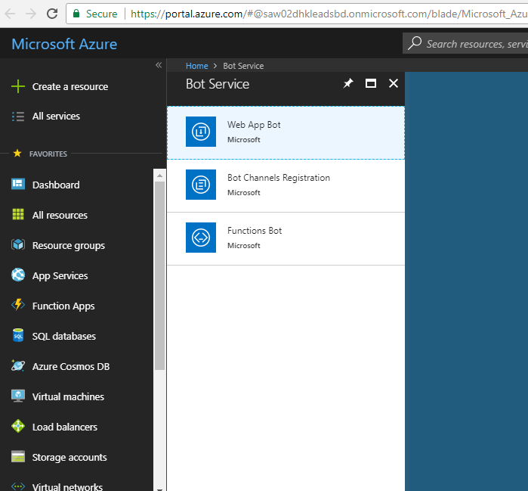Select the Web App Bot option
This screenshot has width=528, height=491.
point(286,133)
